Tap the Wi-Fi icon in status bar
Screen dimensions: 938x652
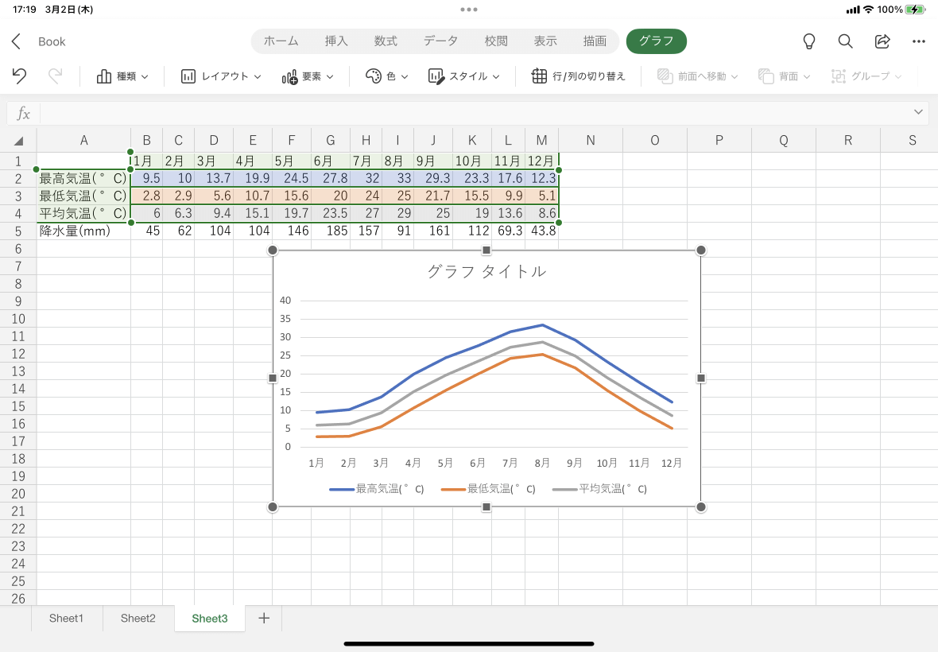coord(869,10)
